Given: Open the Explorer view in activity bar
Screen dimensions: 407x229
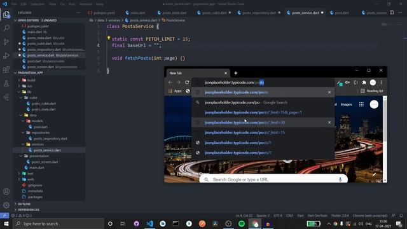Looking at the screenshot, I should pyautogui.click(x=6, y=15).
